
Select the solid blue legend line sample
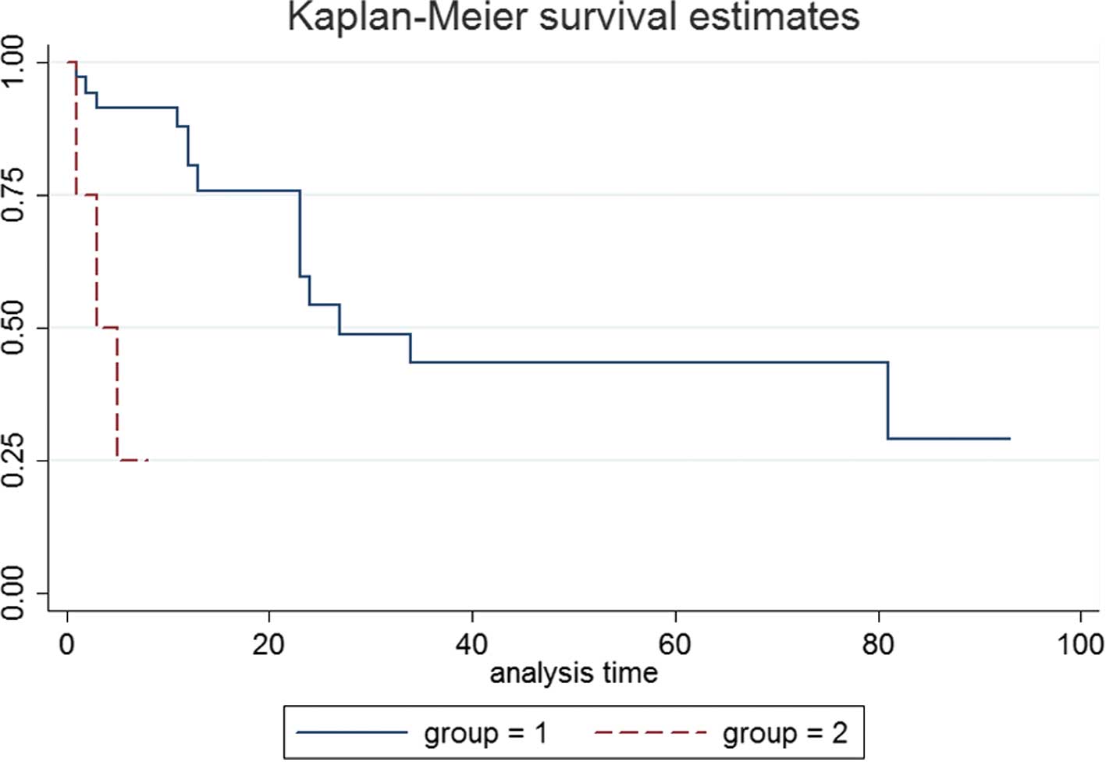352,732
